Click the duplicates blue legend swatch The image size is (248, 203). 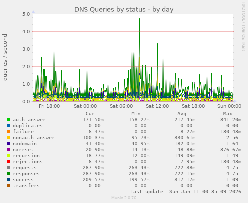point(8,126)
